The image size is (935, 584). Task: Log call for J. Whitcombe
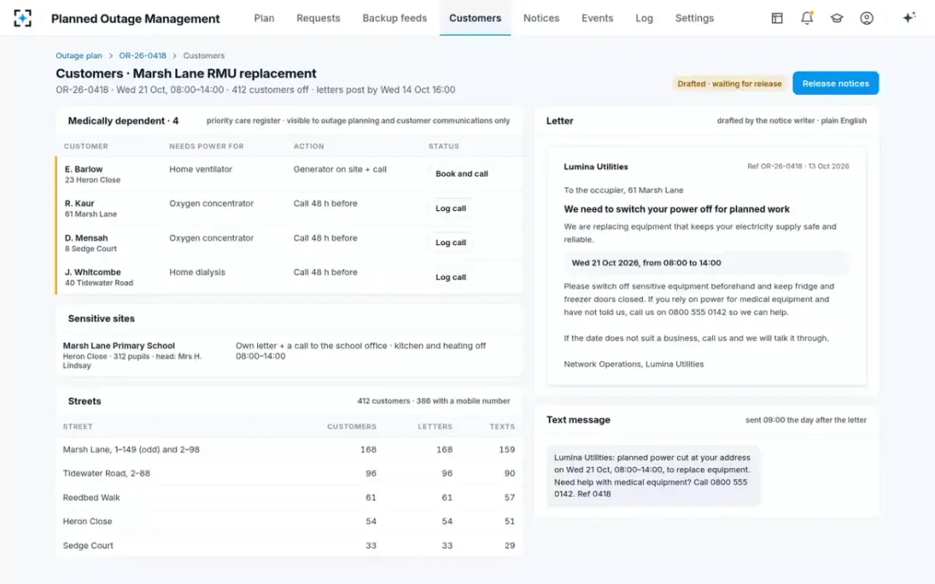click(451, 277)
